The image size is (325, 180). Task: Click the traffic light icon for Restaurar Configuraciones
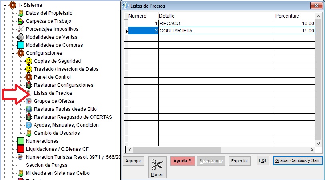point(29,85)
